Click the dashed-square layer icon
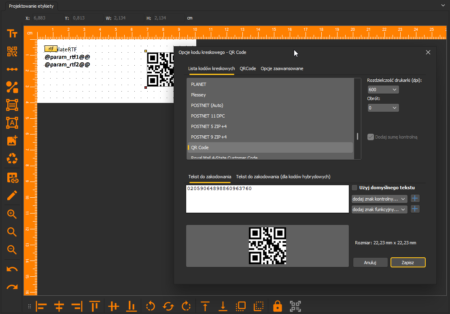 (259, 306)
